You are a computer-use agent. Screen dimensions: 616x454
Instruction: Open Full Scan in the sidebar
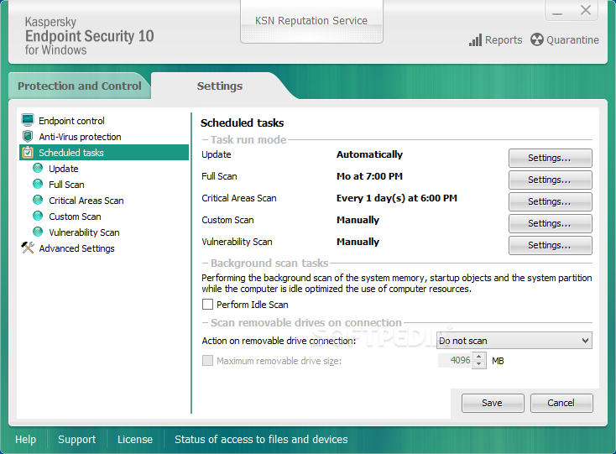coord(66,185)
